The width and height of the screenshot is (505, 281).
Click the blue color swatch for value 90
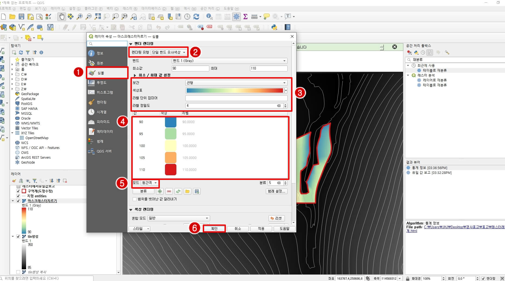pos(171,122)
